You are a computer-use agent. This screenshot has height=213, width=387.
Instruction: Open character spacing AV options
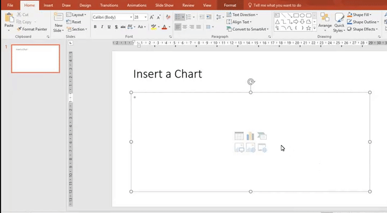click(x=131, y=26)
